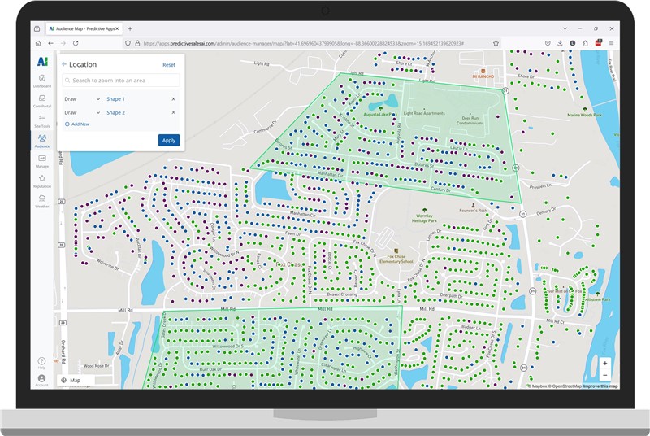Select the Audience Map browser tab

point(81,28)
